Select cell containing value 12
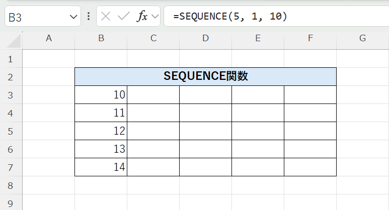This screenshot has height=210, width=389. tap(101, 131)
